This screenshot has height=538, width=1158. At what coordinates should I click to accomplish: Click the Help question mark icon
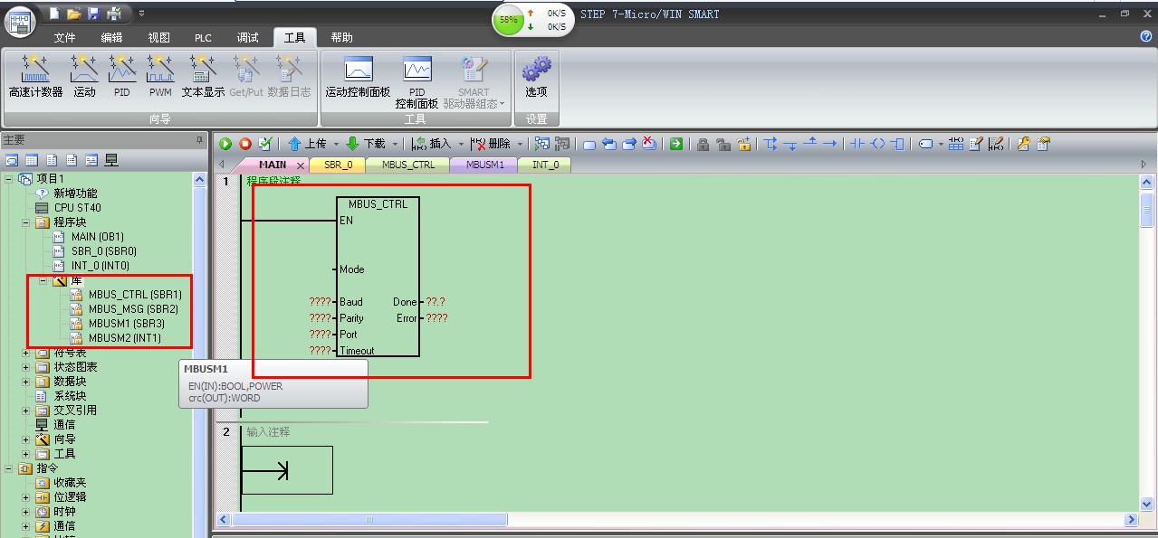pyautogui.click(x=1145, y=37)
